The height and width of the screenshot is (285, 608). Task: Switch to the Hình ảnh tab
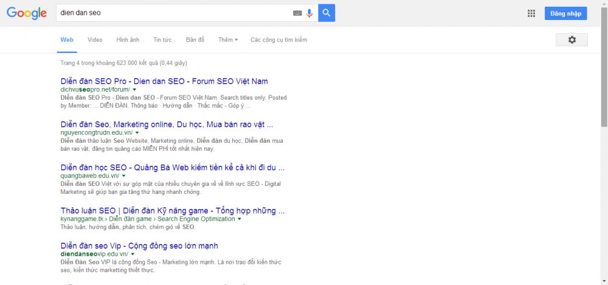click(x=128, y=40)
